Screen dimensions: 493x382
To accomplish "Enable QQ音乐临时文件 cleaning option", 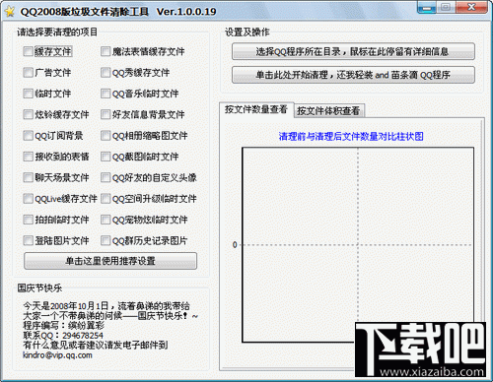I will point(106,94).
